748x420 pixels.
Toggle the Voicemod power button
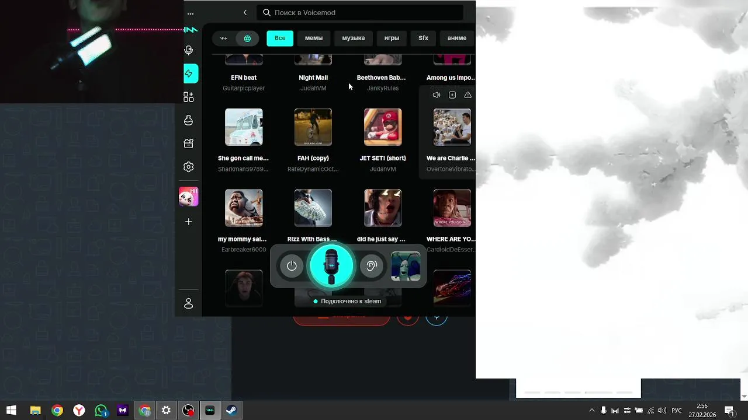[x=292, y=266]
